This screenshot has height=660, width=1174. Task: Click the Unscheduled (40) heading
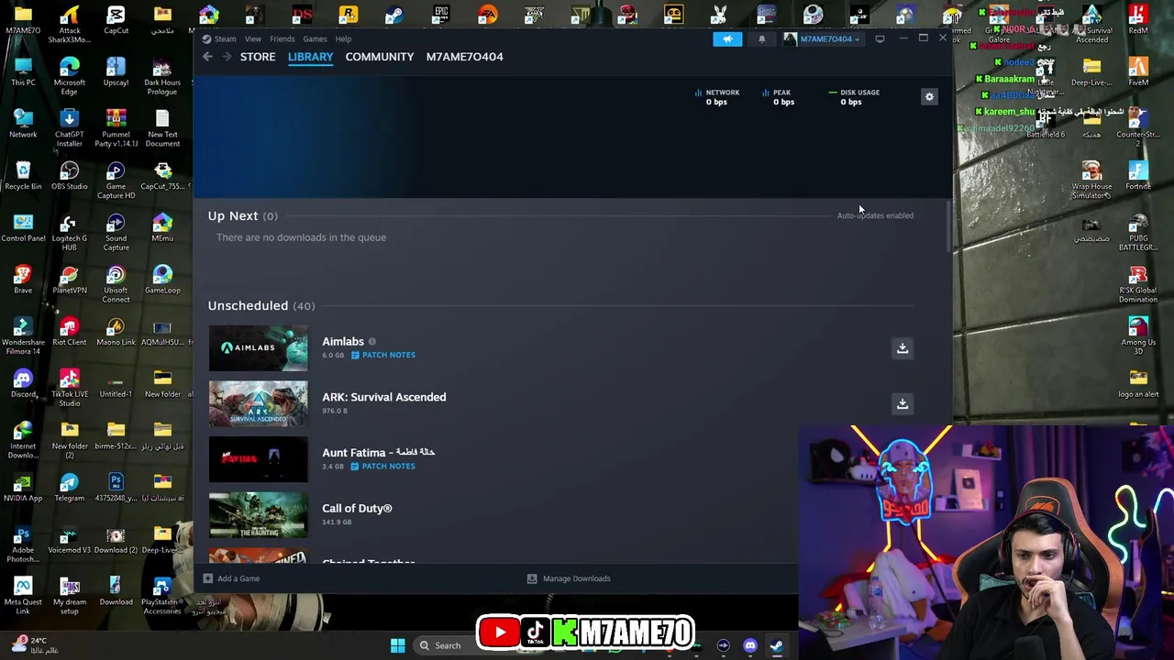tap(260, 305)
